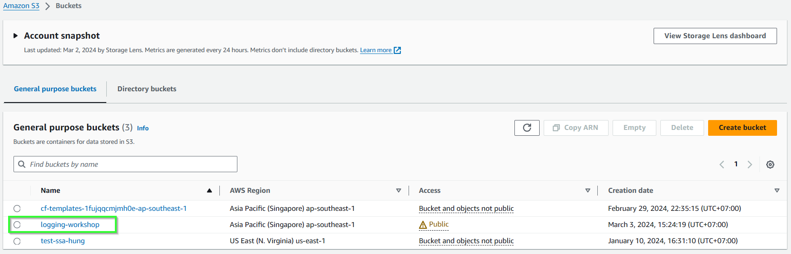Click the Delete button
Screen dimensions: 791x254
(682, 128)
